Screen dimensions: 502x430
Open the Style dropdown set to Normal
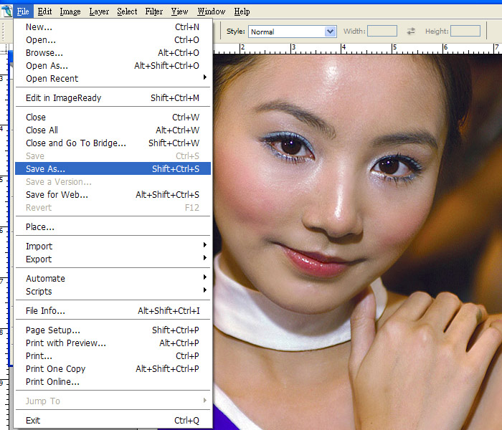point(292,32)
